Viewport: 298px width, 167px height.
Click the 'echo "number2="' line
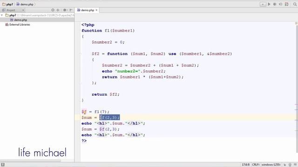pyautogui.click(x=134, y=71)
